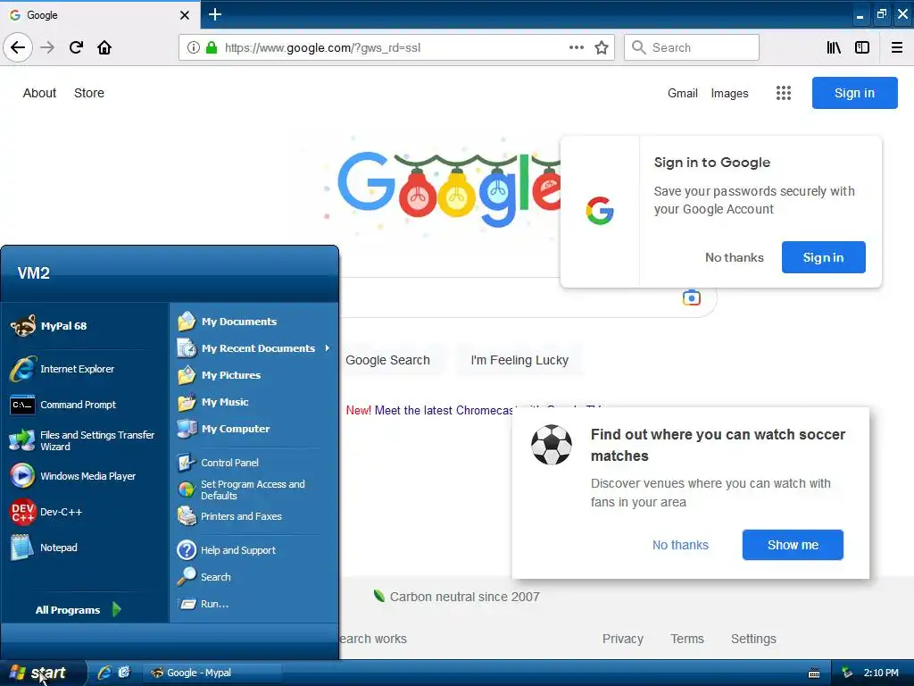Click the Windows Start button
This screenshot has width=914, height=686.
coord(43,673)
